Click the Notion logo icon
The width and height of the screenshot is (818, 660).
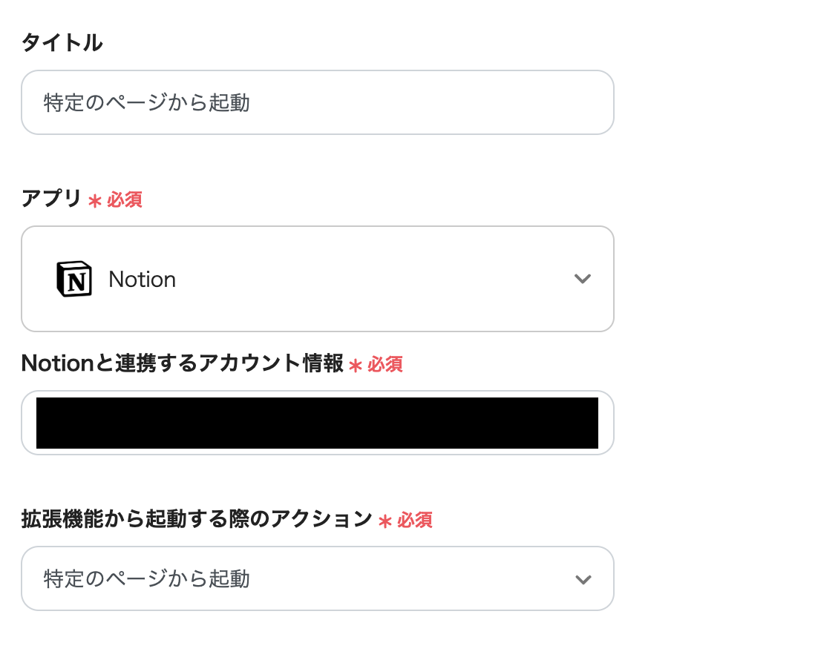(x=74, y=279)
